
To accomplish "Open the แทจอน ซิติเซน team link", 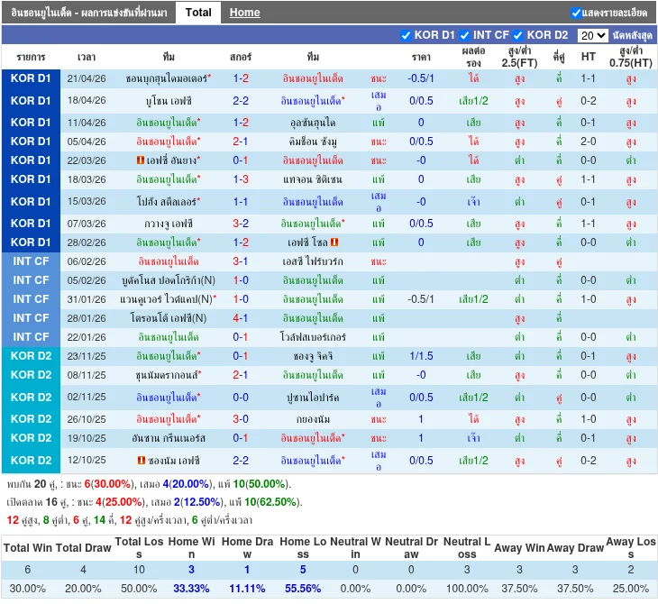I will click(312, 179).
